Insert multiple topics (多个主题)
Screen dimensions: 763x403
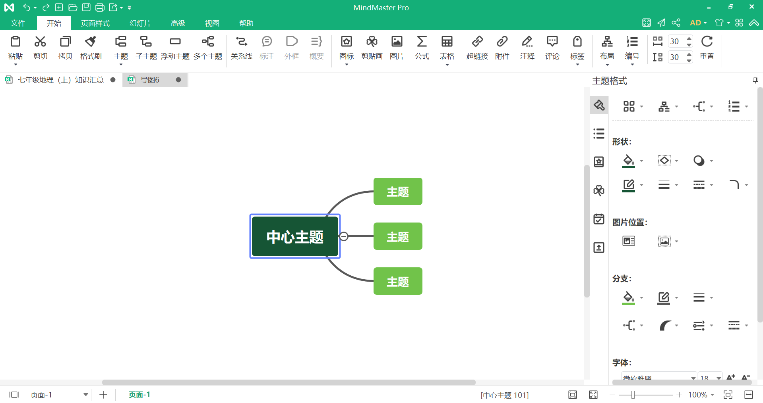pos(208,48)
